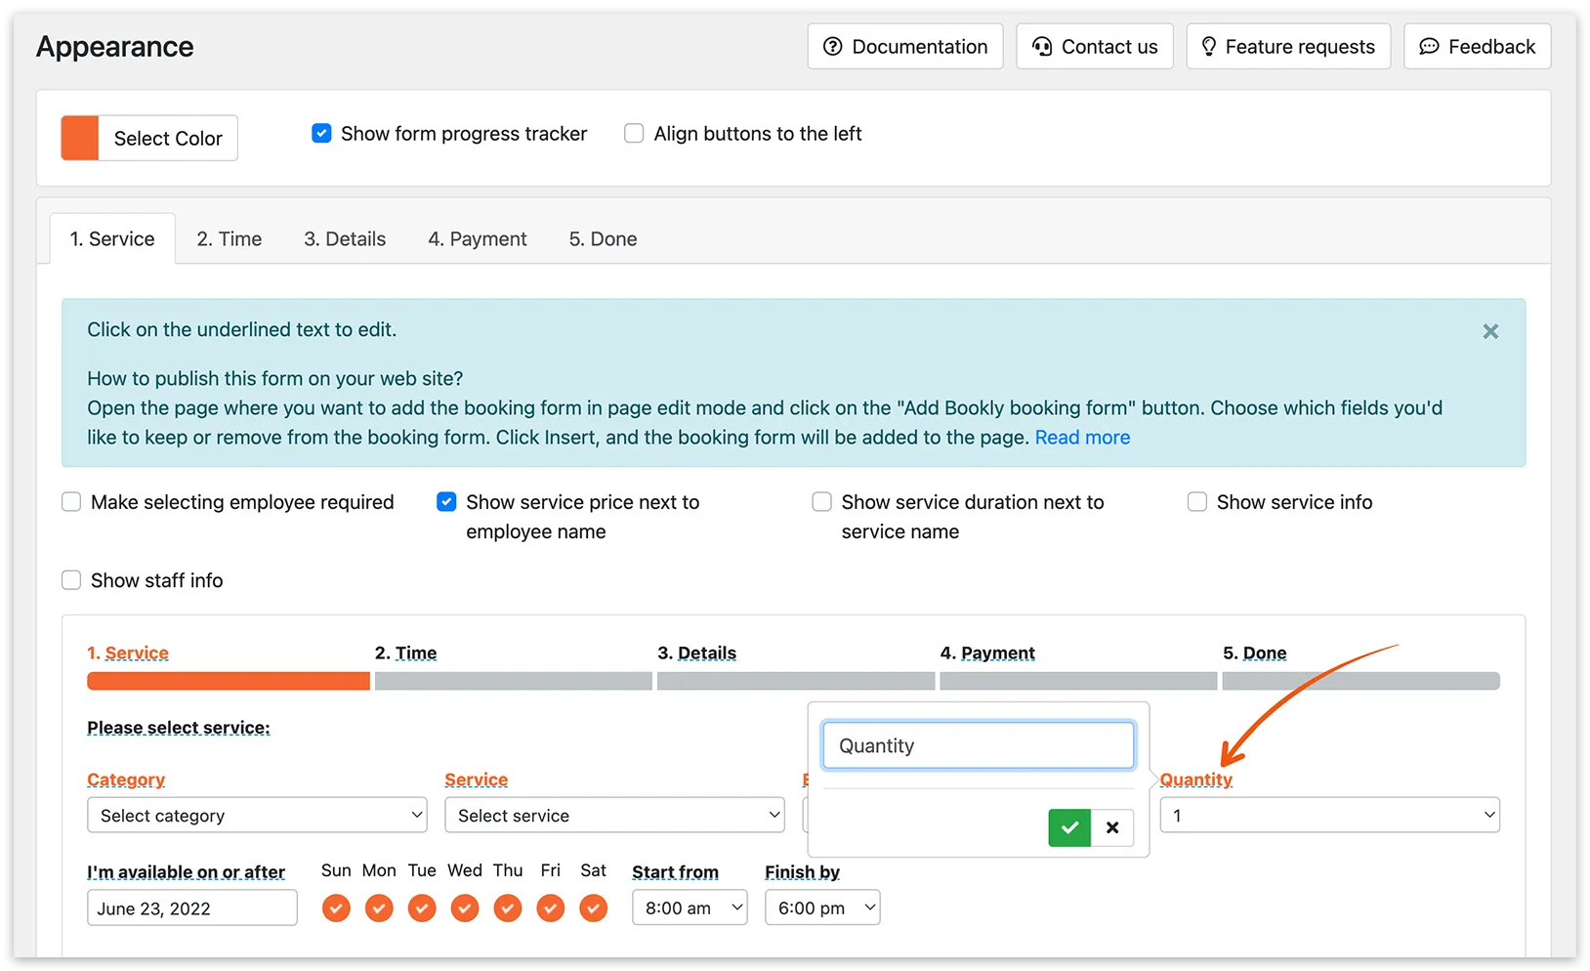Viewport: 1590px width, 971px height.
Task: Toggle the Sunday availability check icon
Action: (336, 908)
